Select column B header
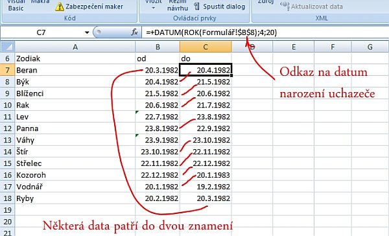This screenshot has height=236, width=389. tap(158, 47)
